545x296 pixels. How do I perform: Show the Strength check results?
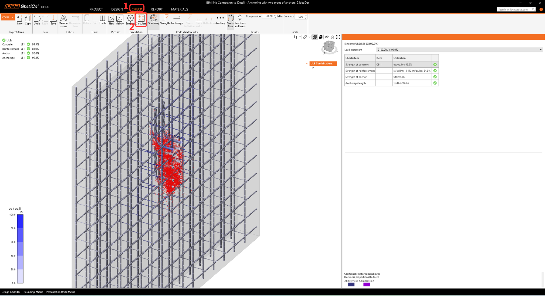tap(165, 20)
